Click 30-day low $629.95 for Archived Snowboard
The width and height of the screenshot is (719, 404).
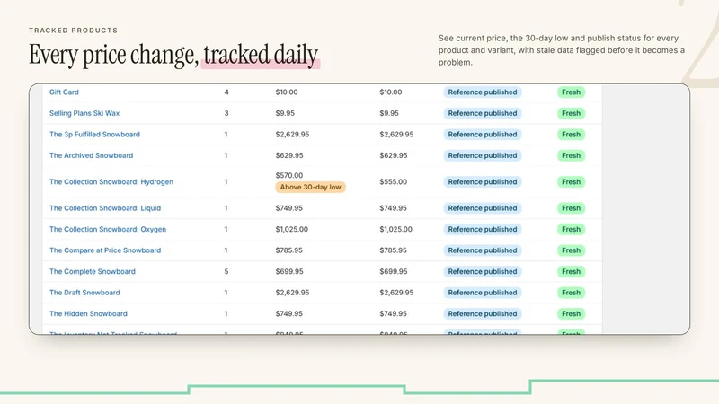[x=393, y=155]
